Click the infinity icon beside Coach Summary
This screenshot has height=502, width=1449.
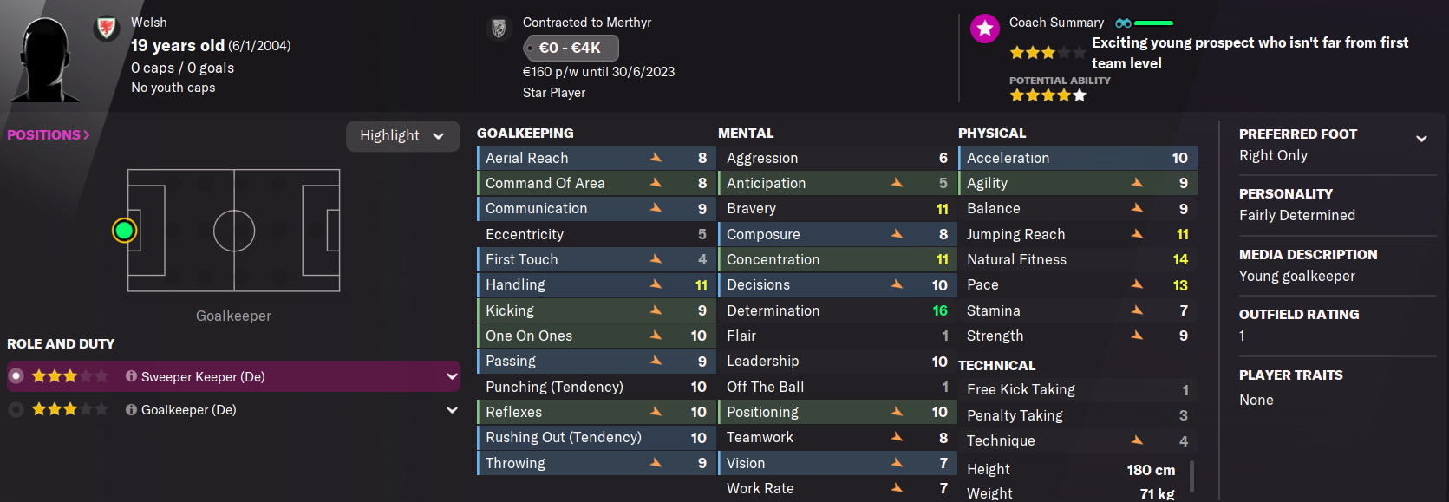[x=1123, y=23]
